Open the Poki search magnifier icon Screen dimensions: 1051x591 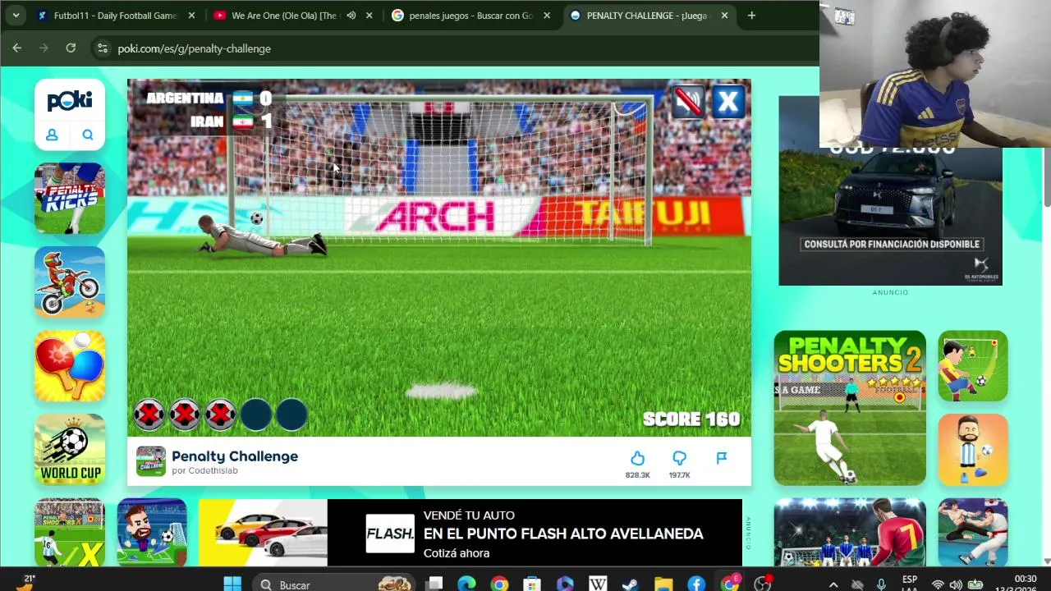[88, 135]
